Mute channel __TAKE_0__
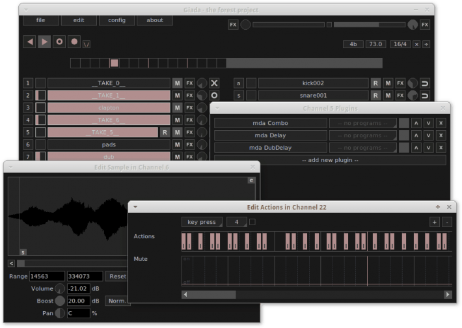This screenshot has width=462, height=328. pos(177,83)
